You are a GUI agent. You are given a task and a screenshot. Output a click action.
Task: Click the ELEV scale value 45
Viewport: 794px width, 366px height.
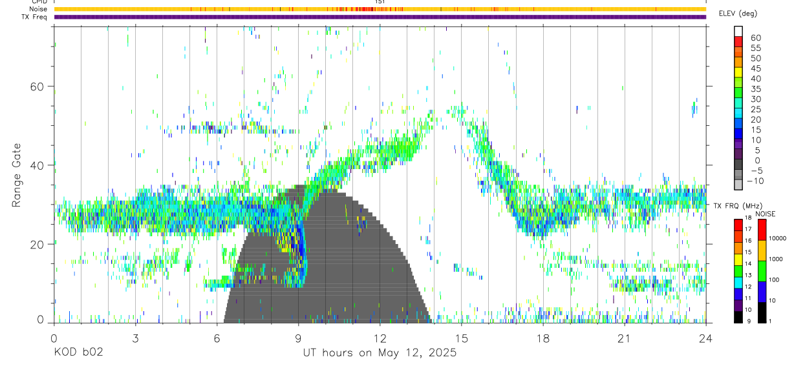[755, 68]
